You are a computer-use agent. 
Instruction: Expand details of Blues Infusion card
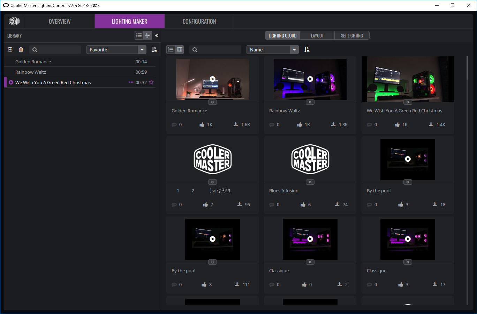[310, 182]
